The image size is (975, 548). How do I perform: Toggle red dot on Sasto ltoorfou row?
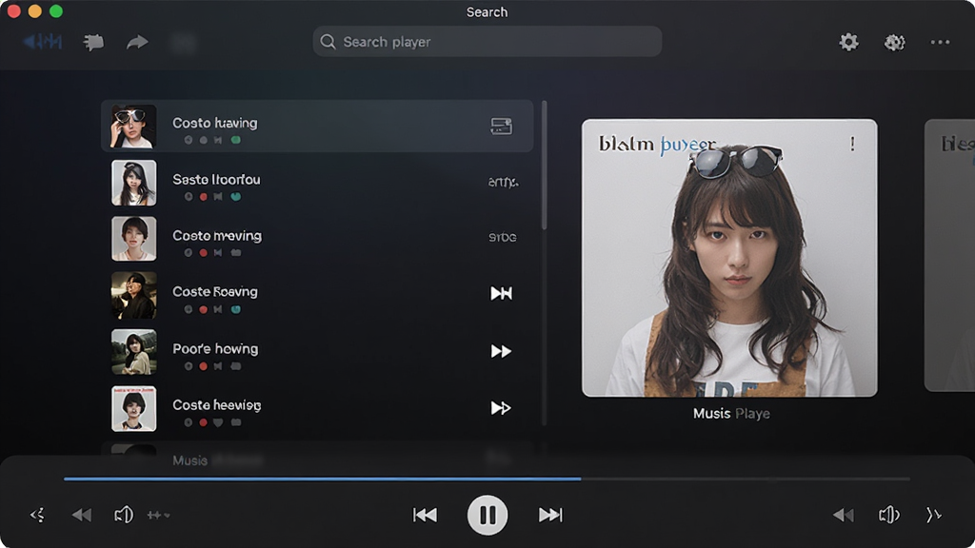[x=203, y=196]
